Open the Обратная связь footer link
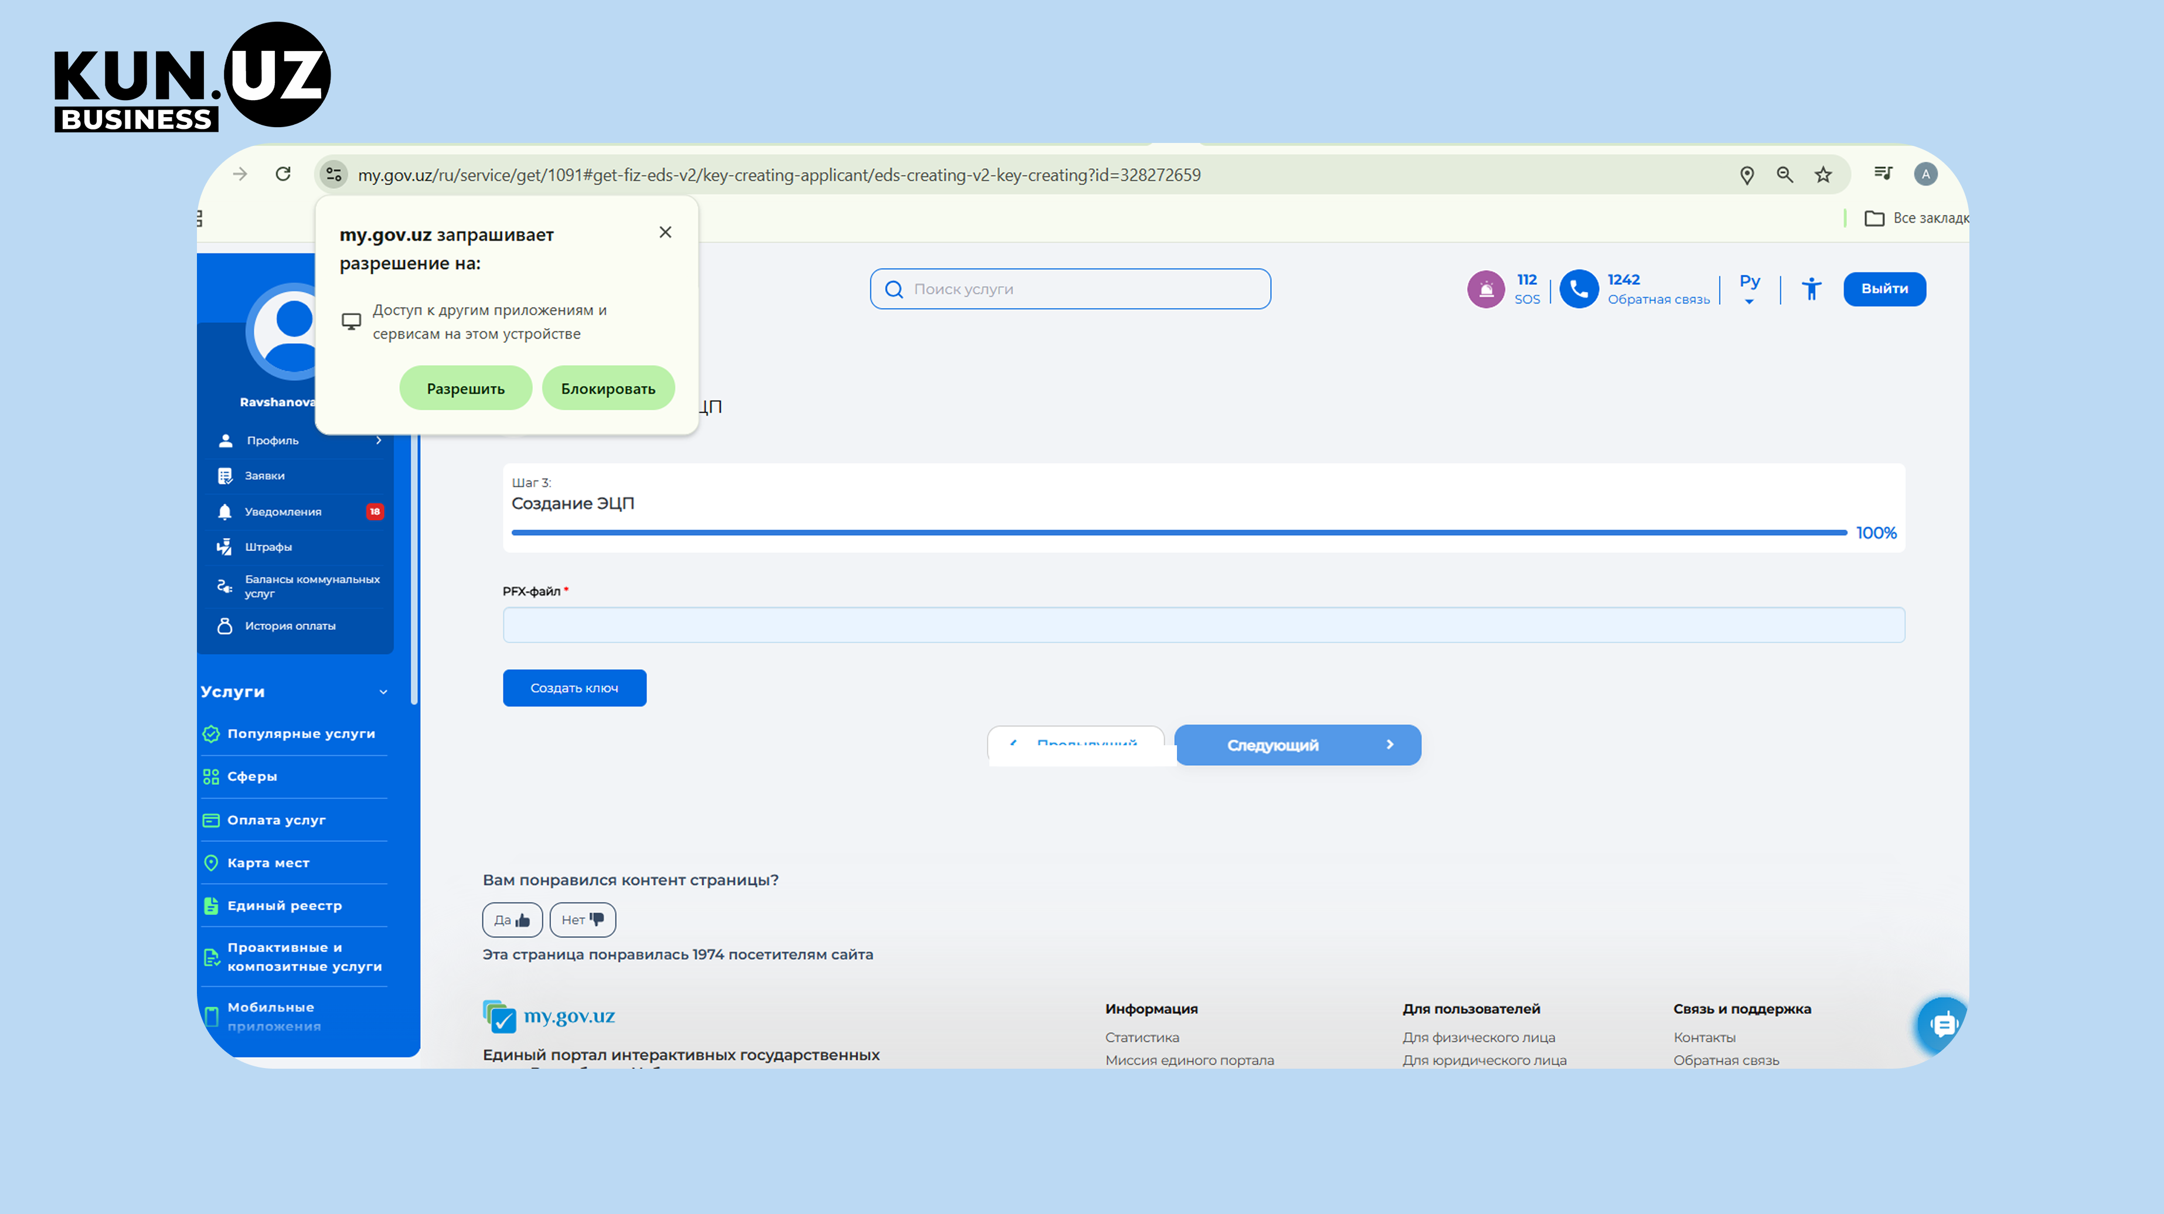This screenshot has width=2164, height=1214. tap(1726, 1060)
